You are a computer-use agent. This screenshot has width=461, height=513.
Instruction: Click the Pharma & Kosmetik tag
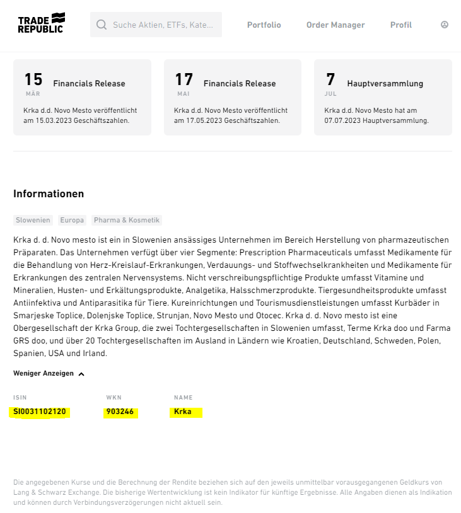point(127,220)
